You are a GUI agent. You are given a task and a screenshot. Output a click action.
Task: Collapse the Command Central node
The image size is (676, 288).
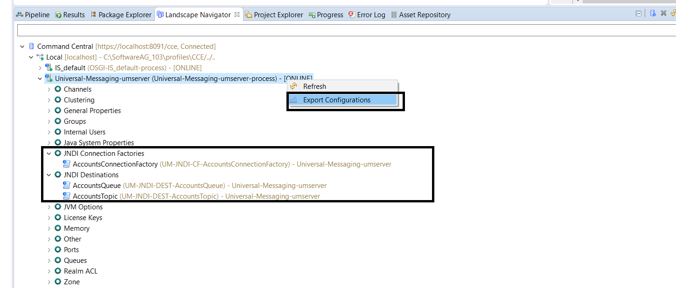tap(22, 47)
